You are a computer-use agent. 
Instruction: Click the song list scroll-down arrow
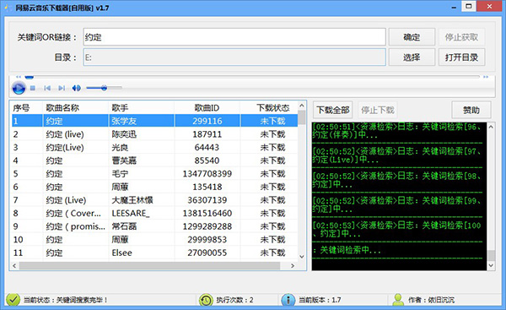tap(302, 257)
